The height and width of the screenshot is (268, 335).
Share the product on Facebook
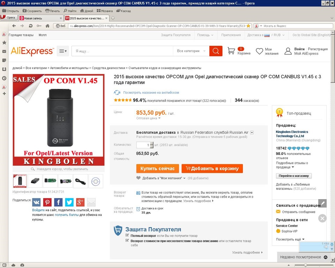(x=58, y=202)
